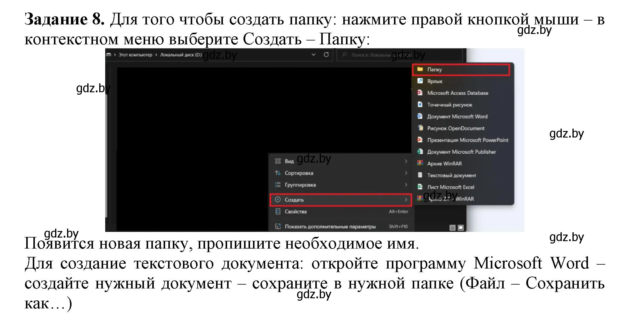Click Этот компьютер in breadcrumb

135,55
